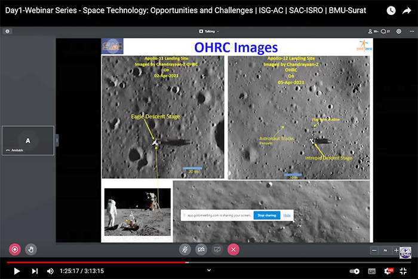Viewport: 418px width, 279px height.
Task: Click the Stop sharing button
Action: pos(266,214)
